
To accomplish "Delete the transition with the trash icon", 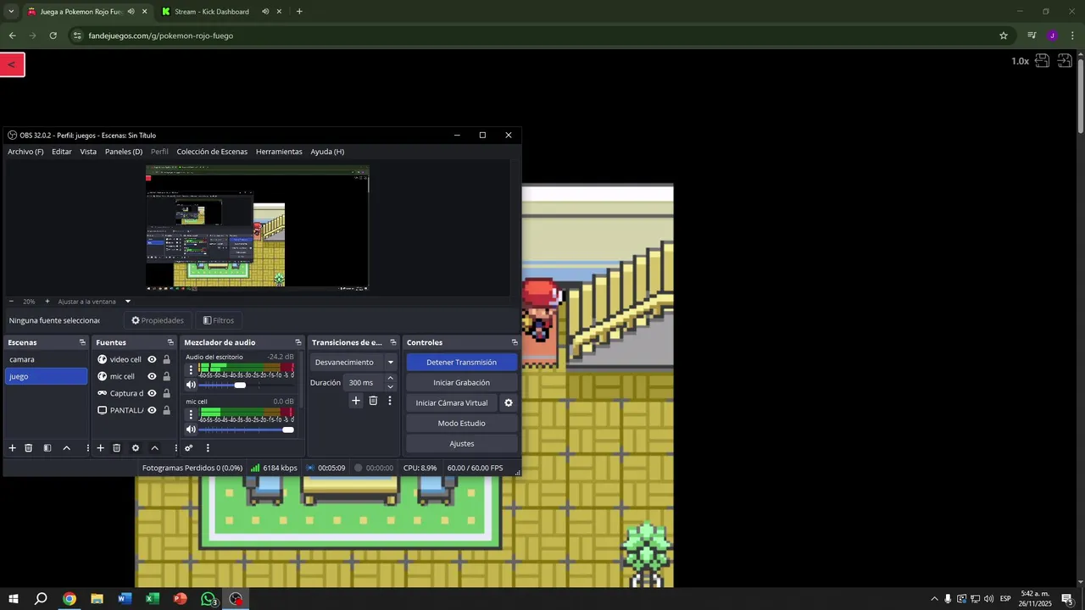I will coord(373,401).
